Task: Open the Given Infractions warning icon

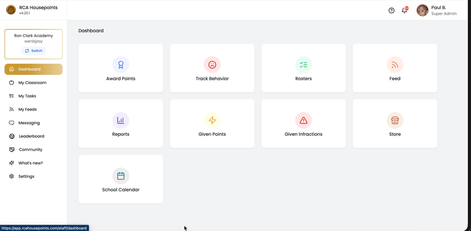Action: tap(303, 120)
